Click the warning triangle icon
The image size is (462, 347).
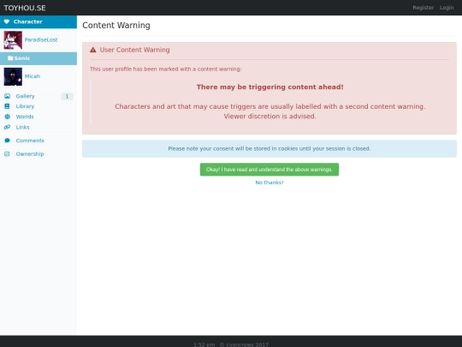pyautogui.click(x=93, y=50)
